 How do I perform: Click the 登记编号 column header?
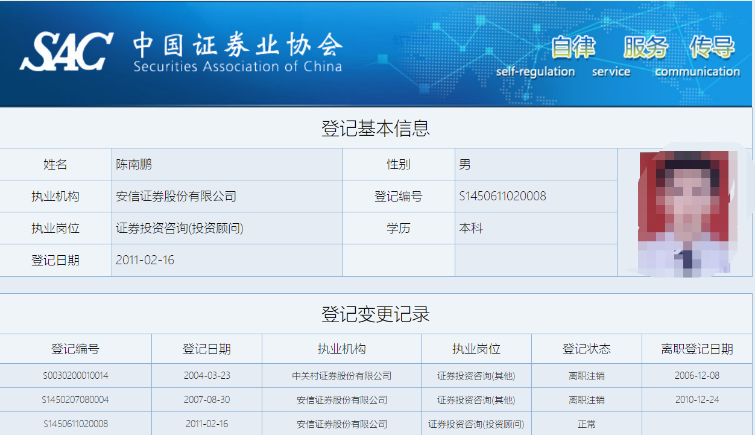(75, 349)
